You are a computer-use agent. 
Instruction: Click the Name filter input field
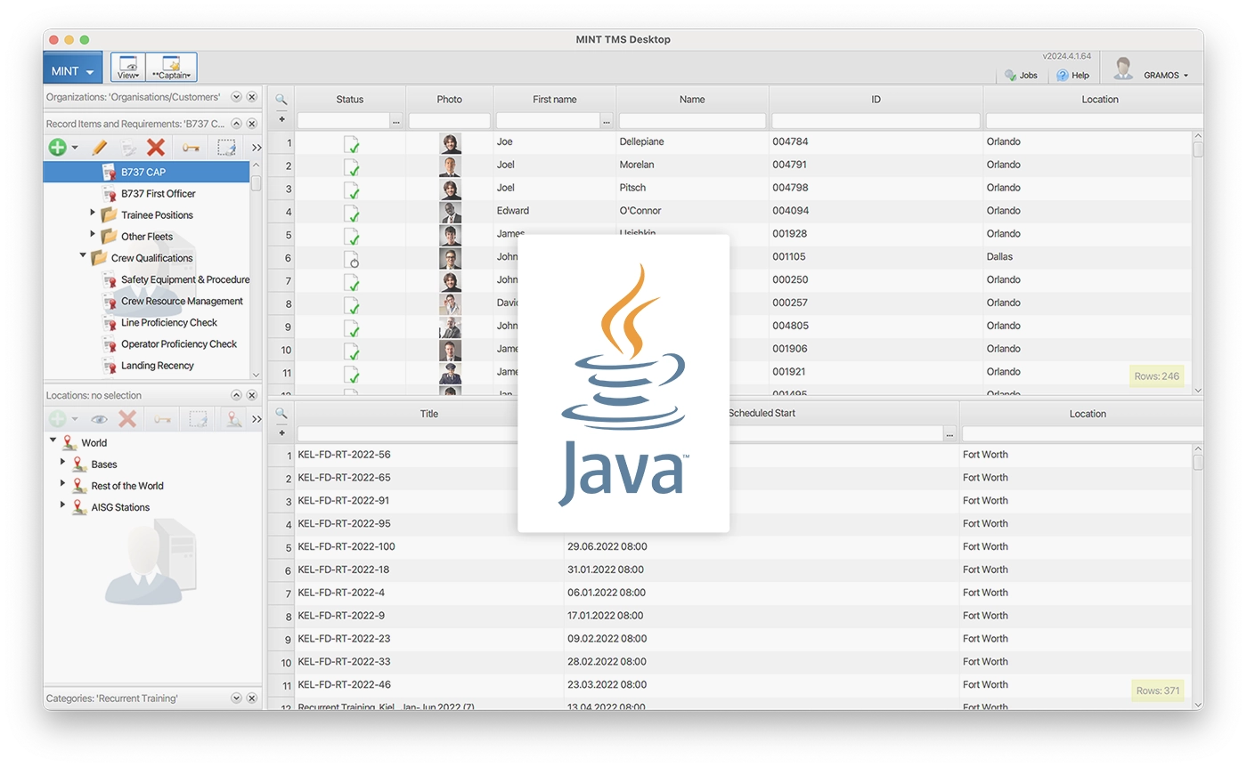(x=692, y=120)
